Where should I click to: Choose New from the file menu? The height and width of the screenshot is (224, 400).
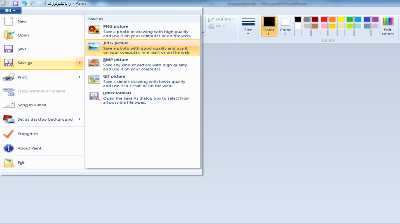click(x=22, y=21)
